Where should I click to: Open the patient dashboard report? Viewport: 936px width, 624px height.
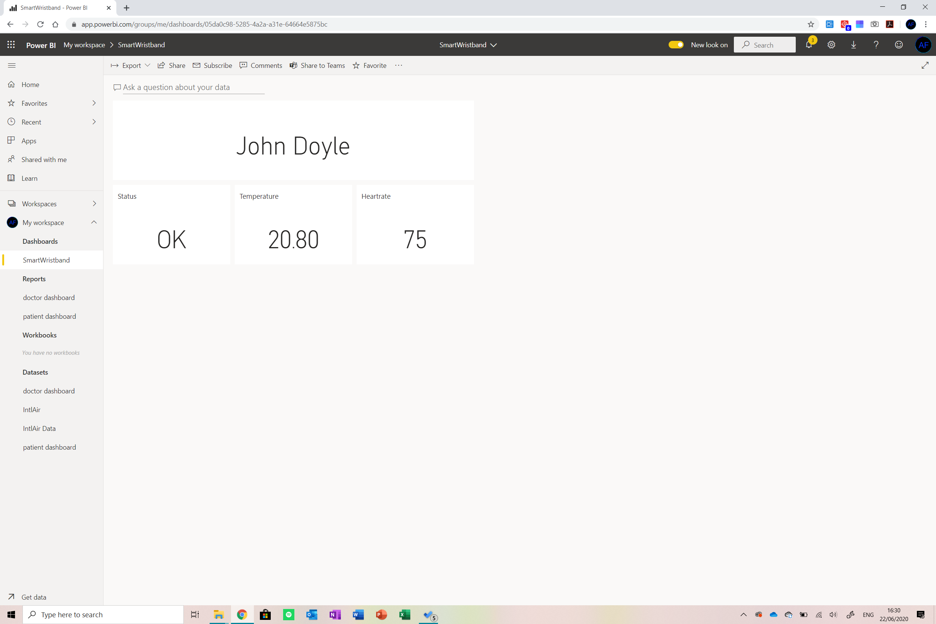pos(49,316)
